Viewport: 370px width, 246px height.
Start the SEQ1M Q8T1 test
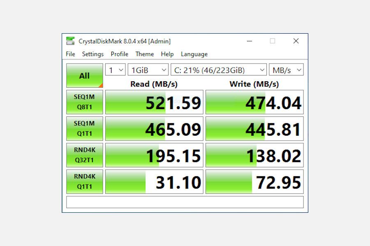(x=84, y=102)
